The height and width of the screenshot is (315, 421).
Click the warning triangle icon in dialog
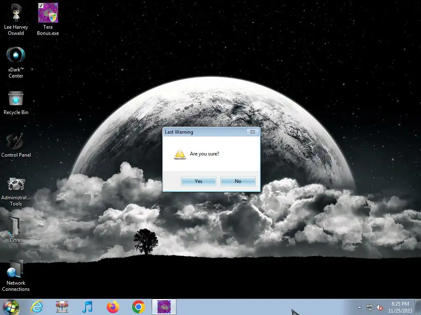click(180, 155)
